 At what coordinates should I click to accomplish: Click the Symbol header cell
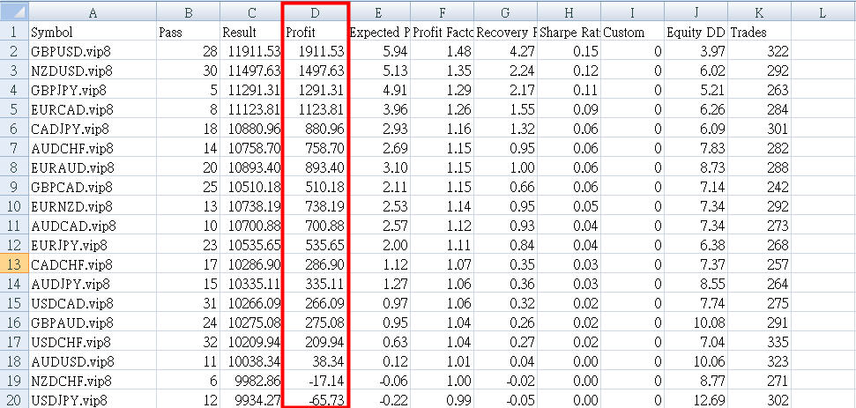pyautogui.click(x=92, y=32)
